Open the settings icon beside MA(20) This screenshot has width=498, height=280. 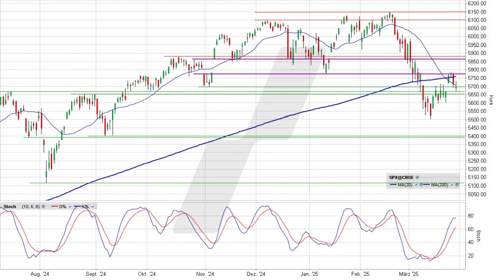click(421, 185)
